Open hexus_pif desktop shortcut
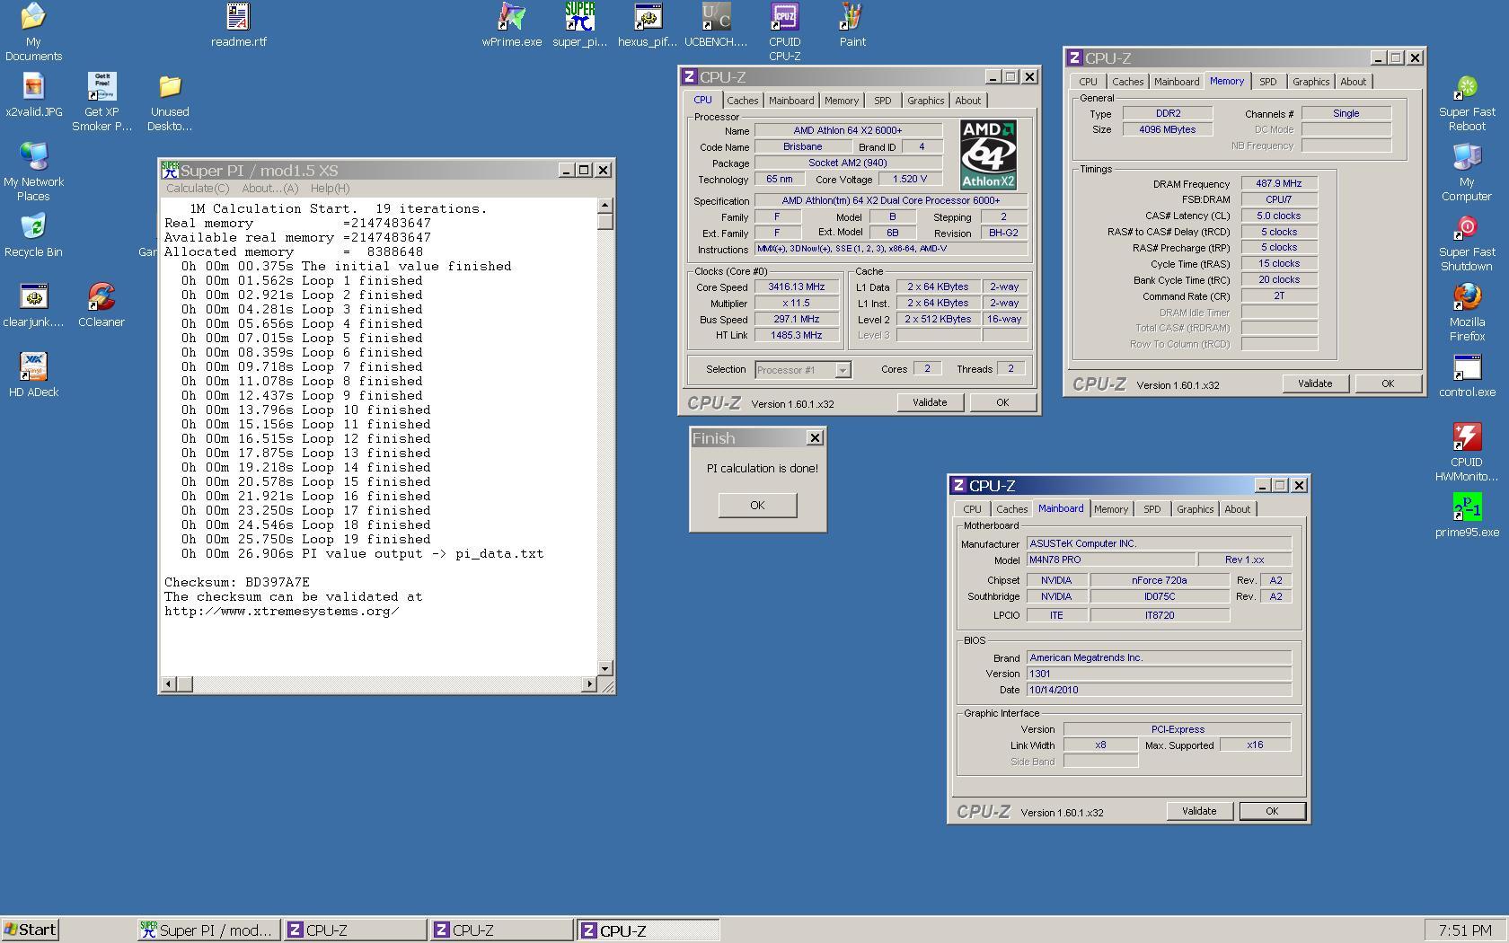 (x=648, y=25)
